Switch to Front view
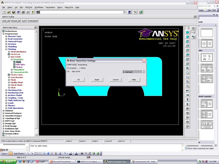The image size is (219, 164). point(188,41)
